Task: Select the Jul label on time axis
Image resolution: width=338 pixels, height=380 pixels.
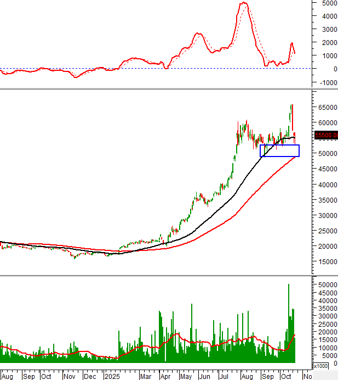Action: click(x=224, y=376)
